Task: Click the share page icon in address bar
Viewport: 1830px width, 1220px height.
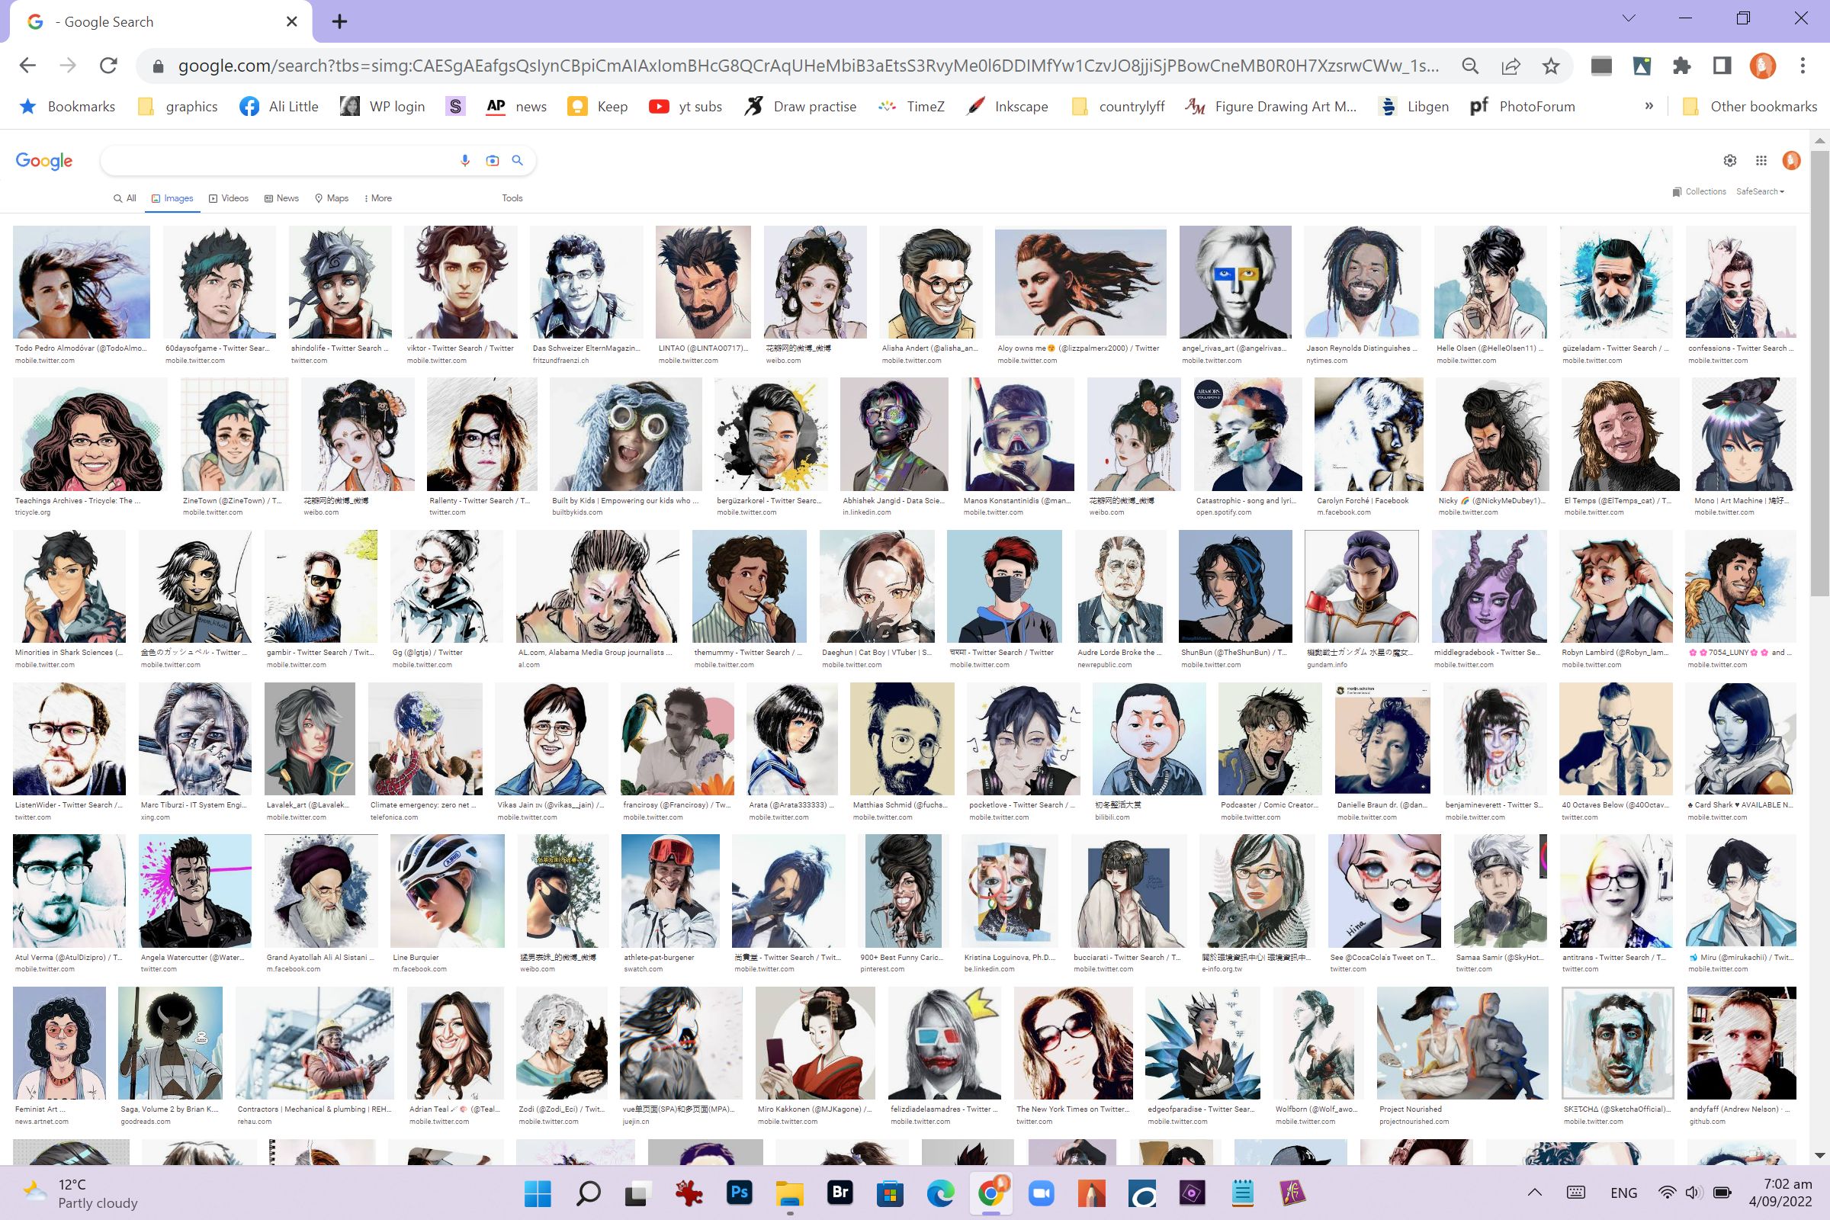Action: coord(1511,66)
